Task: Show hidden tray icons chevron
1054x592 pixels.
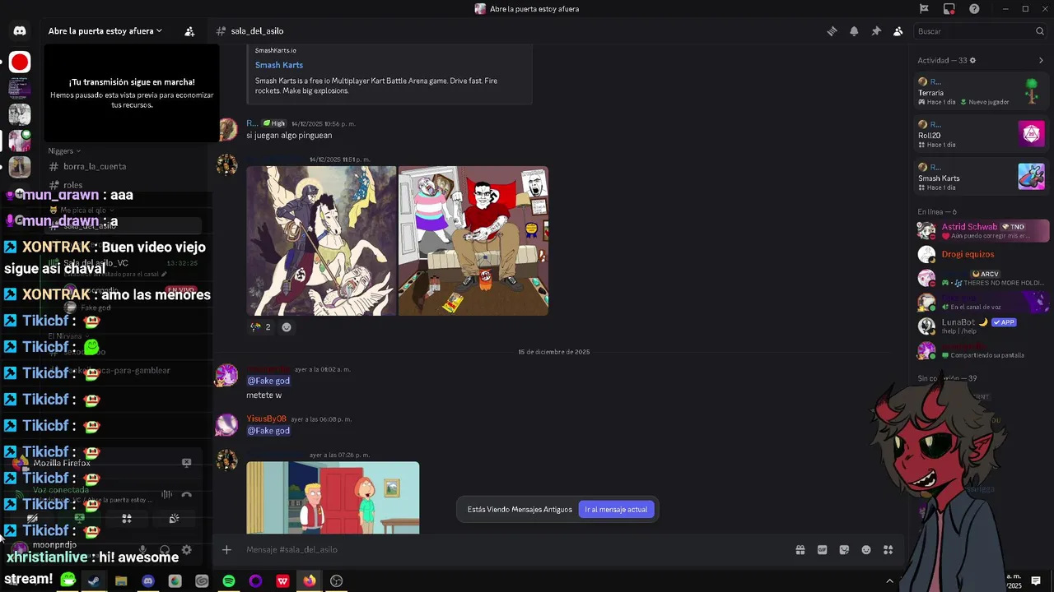Action: coord(889,580)
